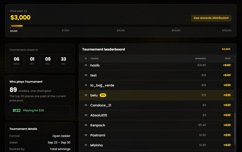Click the Total winnings ranked-by value

click(x=60, y=149)
